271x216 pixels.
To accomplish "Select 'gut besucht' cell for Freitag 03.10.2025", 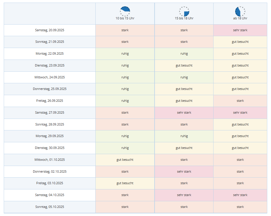I will [125, 183].
